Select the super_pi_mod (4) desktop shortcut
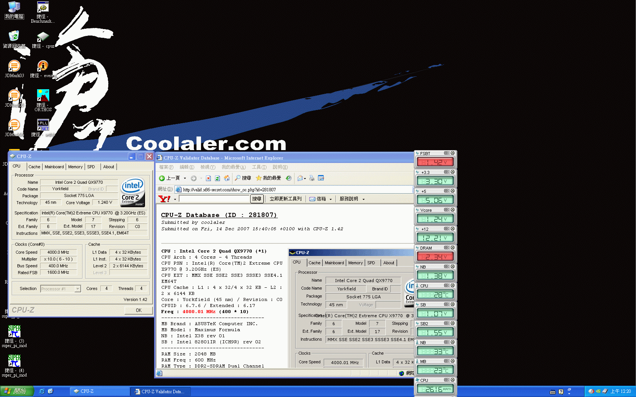Screen dimensions: 636x397 tap(14, 366)
